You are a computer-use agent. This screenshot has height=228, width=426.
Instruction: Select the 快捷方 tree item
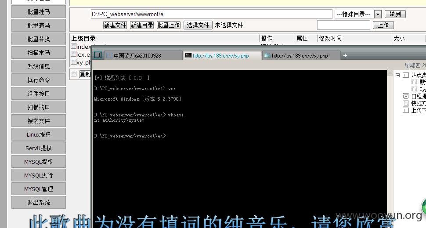point(419,103)
